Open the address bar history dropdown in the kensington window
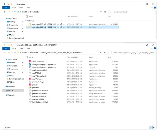Image resolution: width=158 pixels, height=131 pixels. [x=101, y=53]
